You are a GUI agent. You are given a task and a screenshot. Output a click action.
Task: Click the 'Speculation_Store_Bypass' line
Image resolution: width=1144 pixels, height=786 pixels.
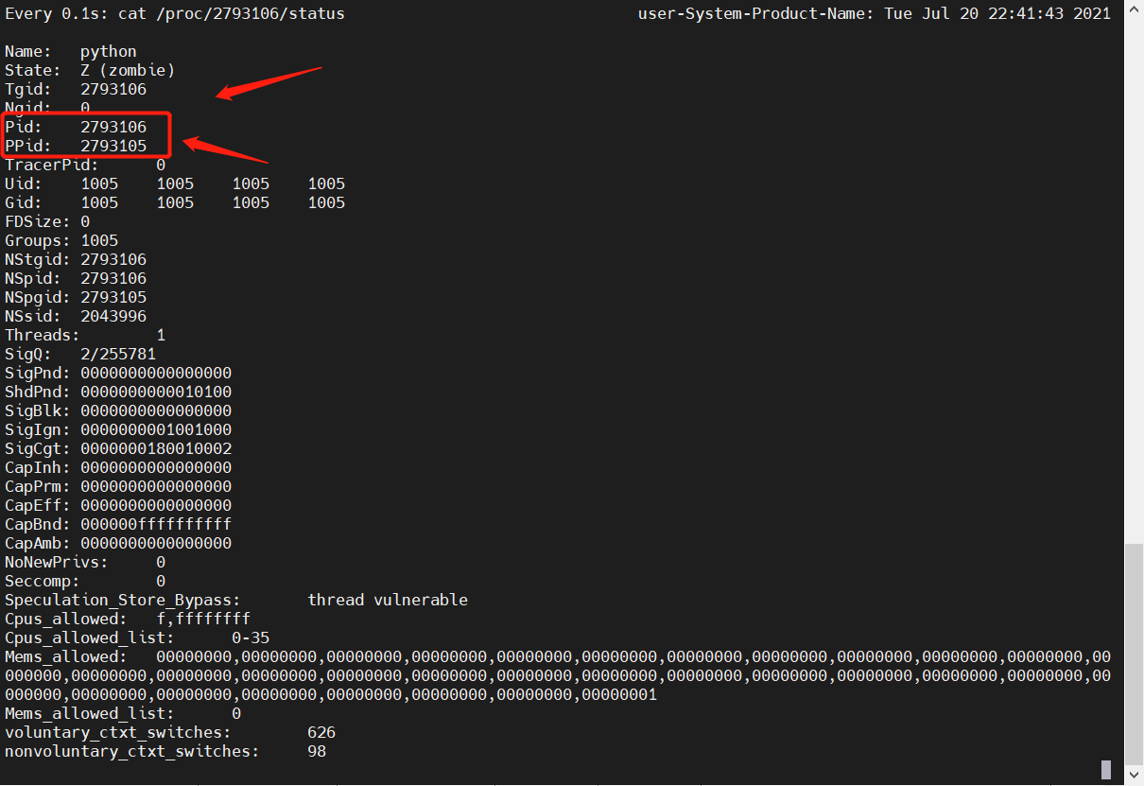coord(236,600)
